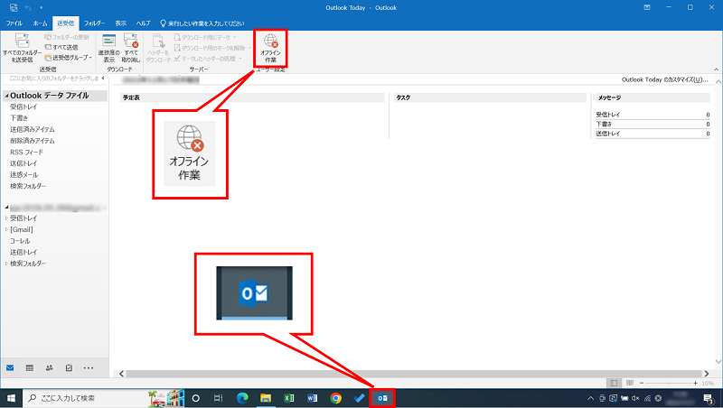
Task: Click the vertical scrollbar down arrow
Action: pos(718,362)
